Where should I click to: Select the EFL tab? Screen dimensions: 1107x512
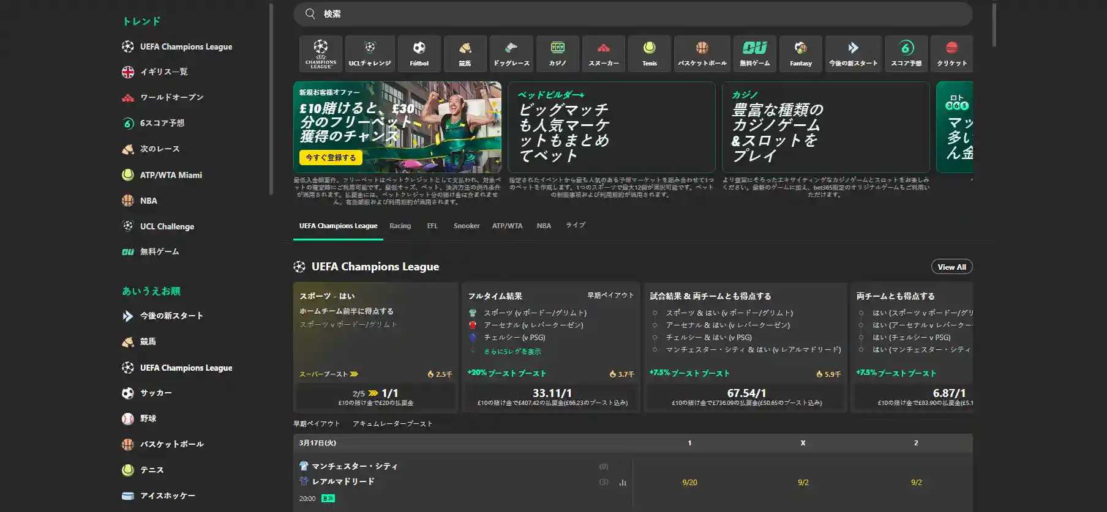432,226
